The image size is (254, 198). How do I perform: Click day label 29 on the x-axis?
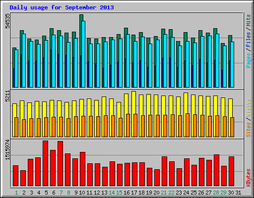[223, 193]
